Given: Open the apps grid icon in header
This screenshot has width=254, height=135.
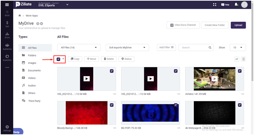Looking at the screenshot, I should 215,5.
